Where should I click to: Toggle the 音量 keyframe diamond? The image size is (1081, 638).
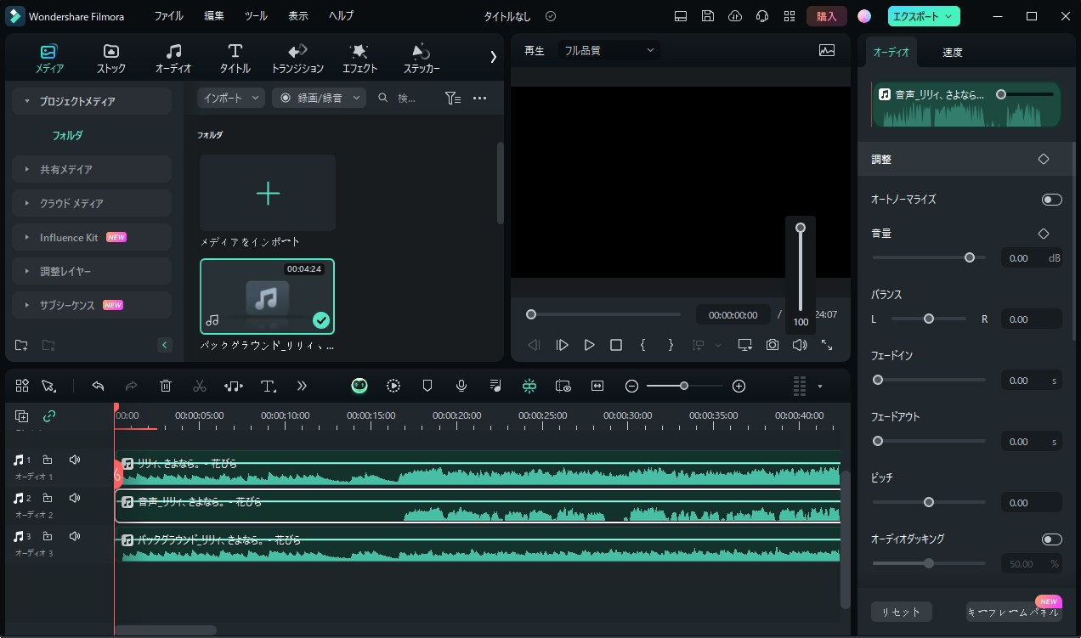pyautogui.click(x=1044, y=234)
